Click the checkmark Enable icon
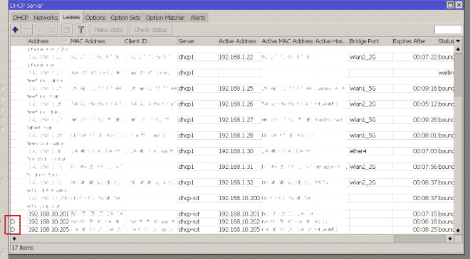 tap(41, 30)
